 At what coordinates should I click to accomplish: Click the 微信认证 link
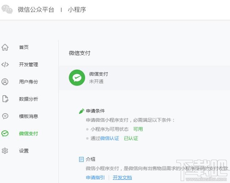coord(110,138)
